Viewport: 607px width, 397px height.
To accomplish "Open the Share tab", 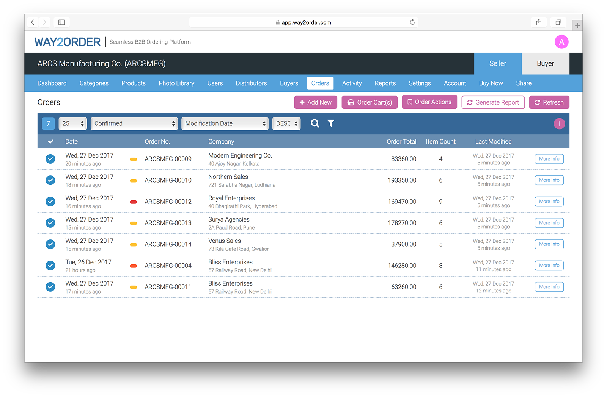I will pos(524,83).
